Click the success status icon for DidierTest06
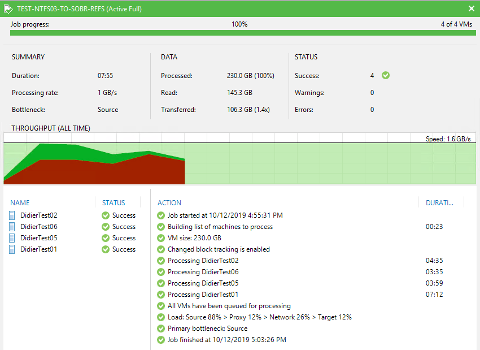This screenshot has height=350, width=480. point(106,227)
